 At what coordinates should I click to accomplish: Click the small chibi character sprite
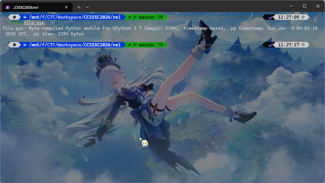pos(144,142)
